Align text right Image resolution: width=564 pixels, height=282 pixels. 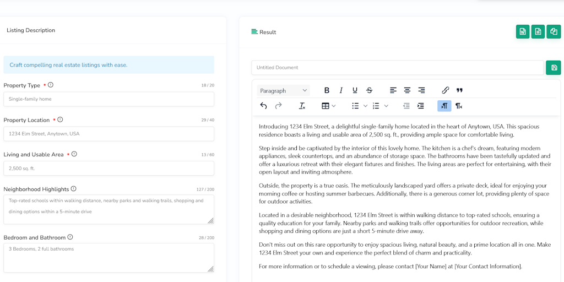pos(421,90)
